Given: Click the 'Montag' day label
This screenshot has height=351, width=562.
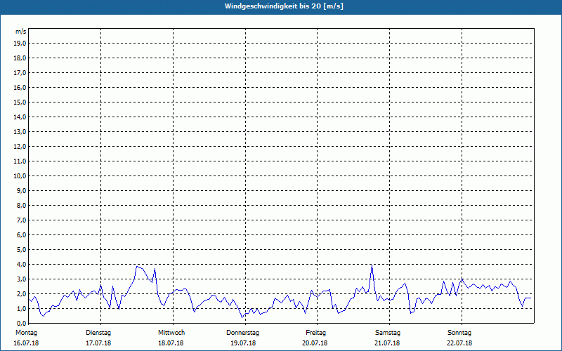Looking at the screenshot, I should pyautogui.click(x=26, y=333).
